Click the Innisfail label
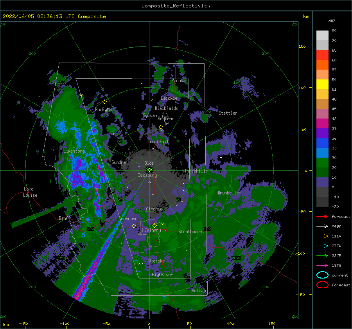This screenshot has width=352, height=329. pos(158,142)
